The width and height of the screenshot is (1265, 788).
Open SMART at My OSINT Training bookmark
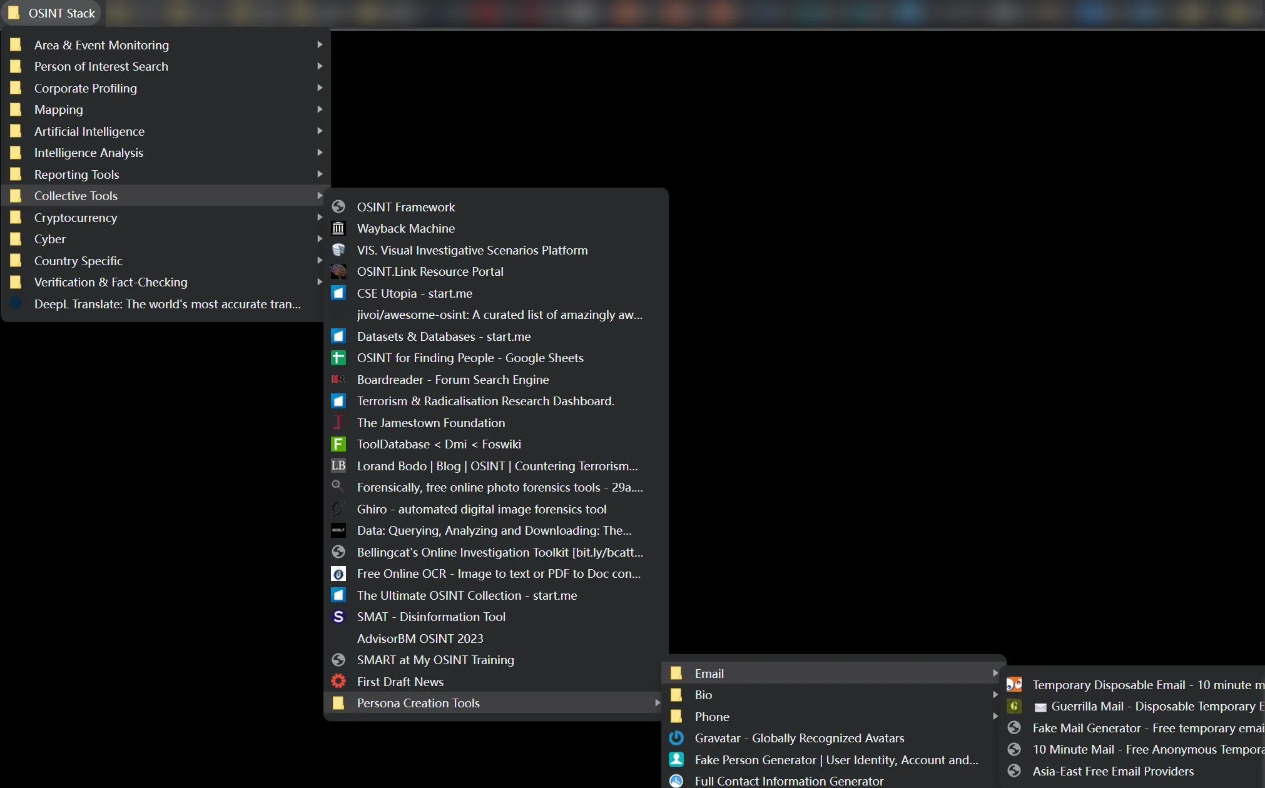[495, 660]
